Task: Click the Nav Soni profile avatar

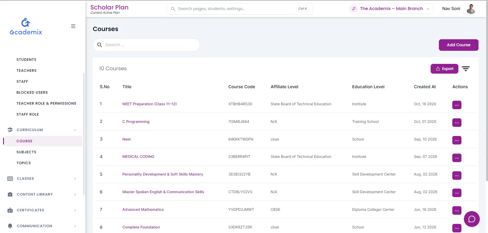Action: coord(471,9)
